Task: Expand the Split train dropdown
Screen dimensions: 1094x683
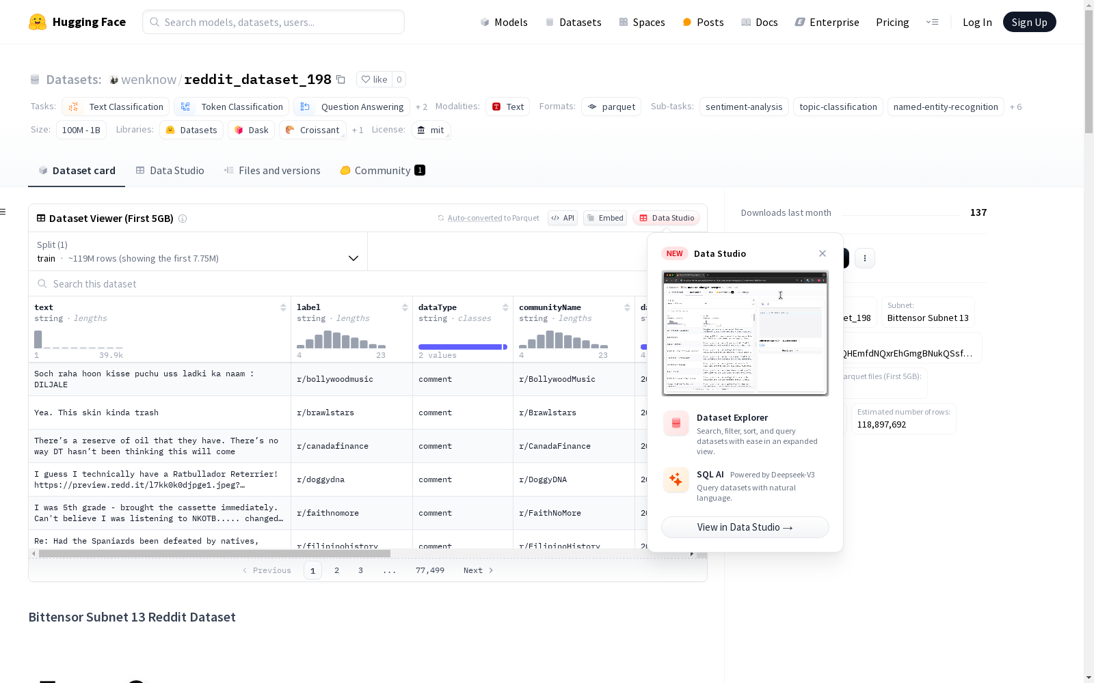Action: (x=198, y=251)
